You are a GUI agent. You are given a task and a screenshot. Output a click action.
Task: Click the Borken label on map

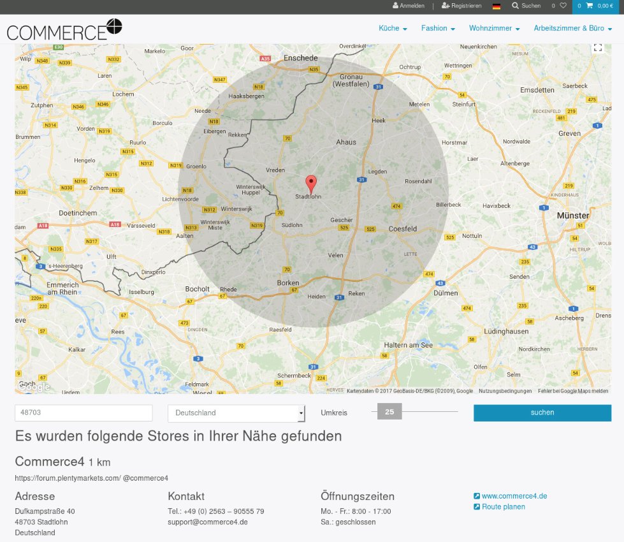coord(287,282)
